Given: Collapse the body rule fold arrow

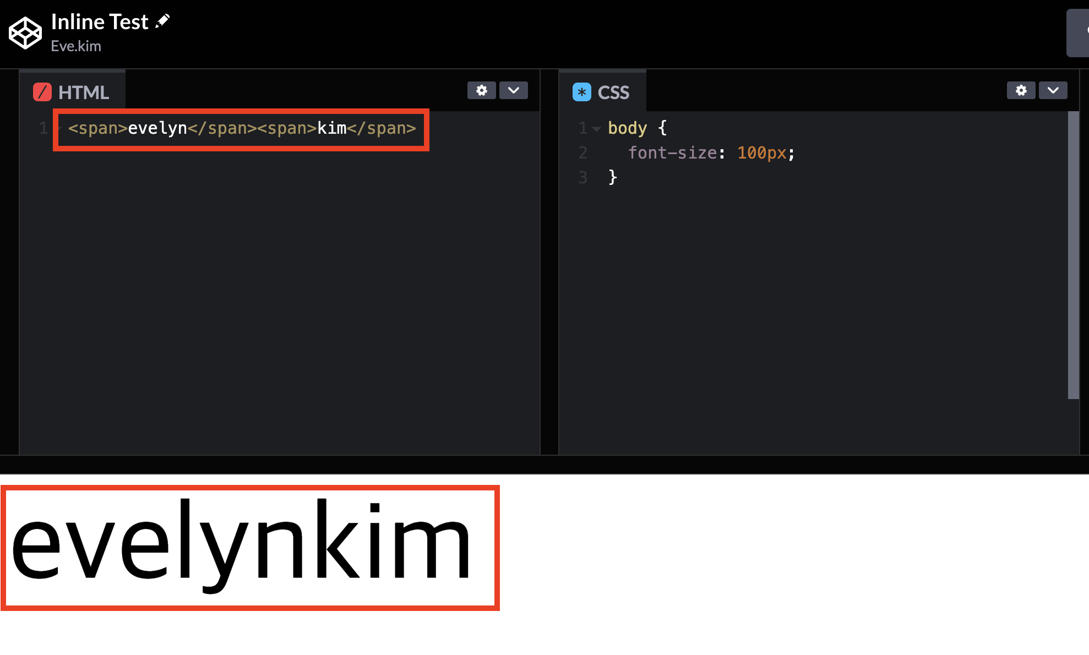Looking at the screenshot, I should (x=596, y=129).
